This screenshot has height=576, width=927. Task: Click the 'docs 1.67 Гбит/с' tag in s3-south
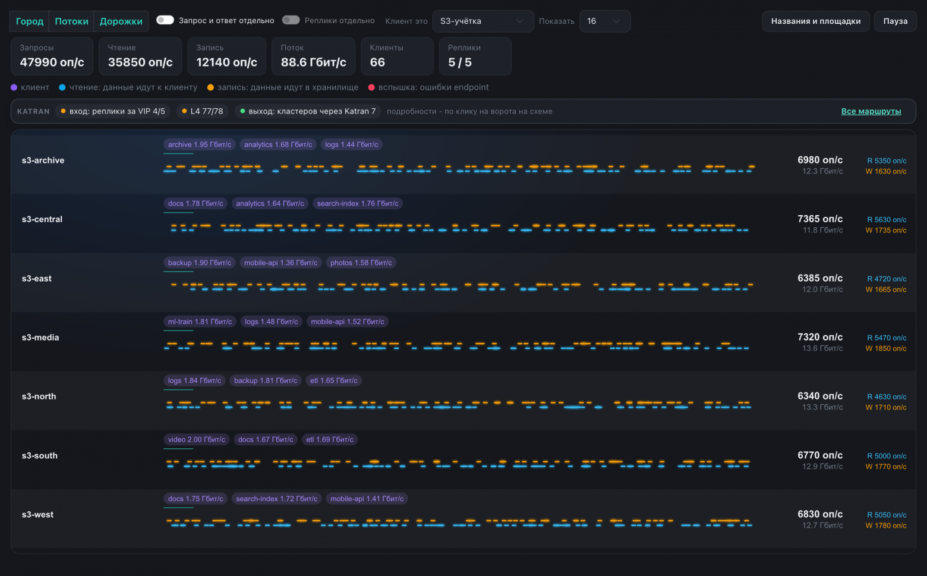pos(266,440)
